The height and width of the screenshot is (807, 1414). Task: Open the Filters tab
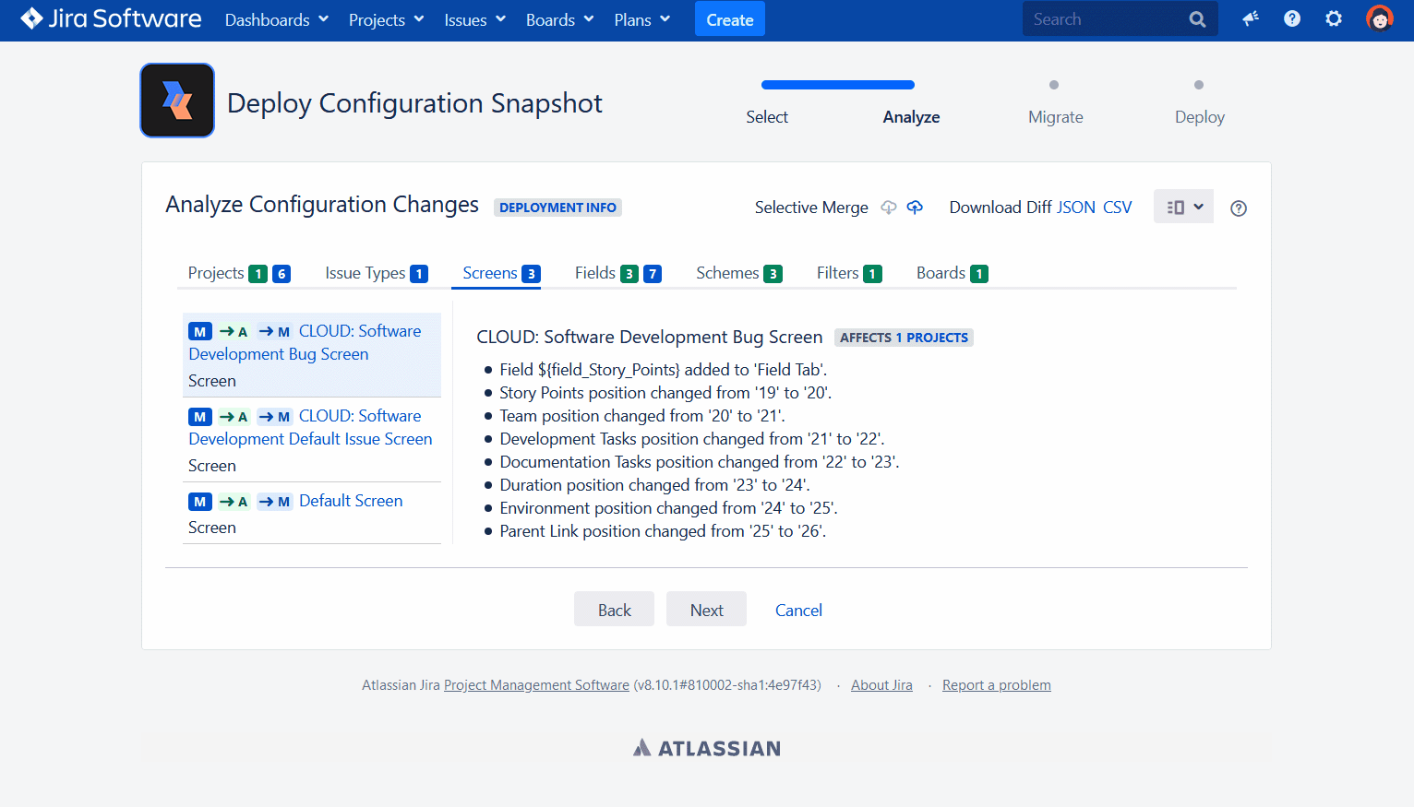point(849,273)
